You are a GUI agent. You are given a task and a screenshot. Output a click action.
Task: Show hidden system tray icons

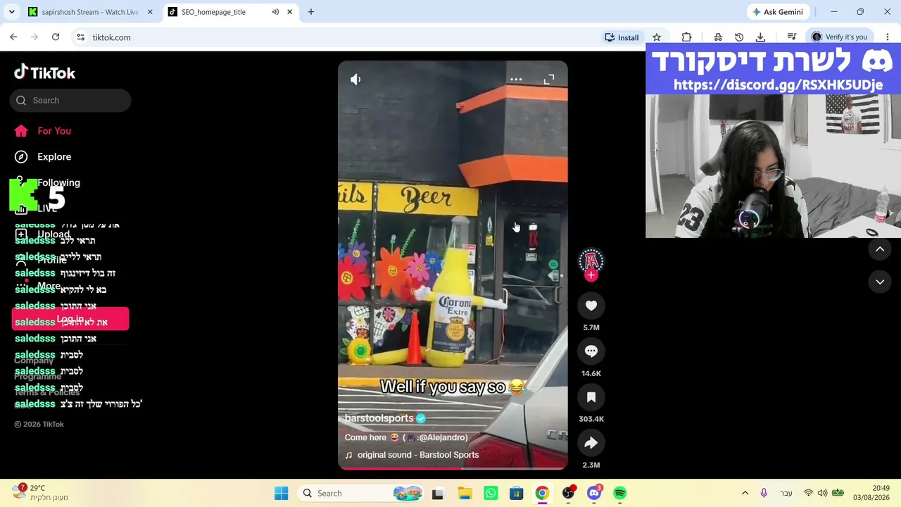(745, 494)
